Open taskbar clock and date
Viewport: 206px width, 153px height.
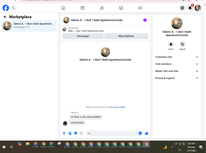point(192,147)
